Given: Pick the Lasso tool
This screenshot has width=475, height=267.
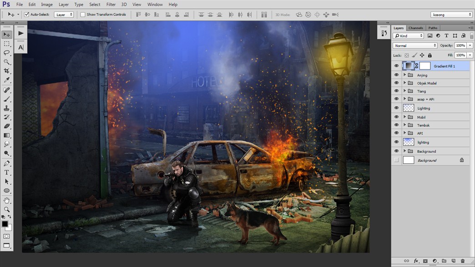Looking at the screenshot, I should click(x=7, y=53).
